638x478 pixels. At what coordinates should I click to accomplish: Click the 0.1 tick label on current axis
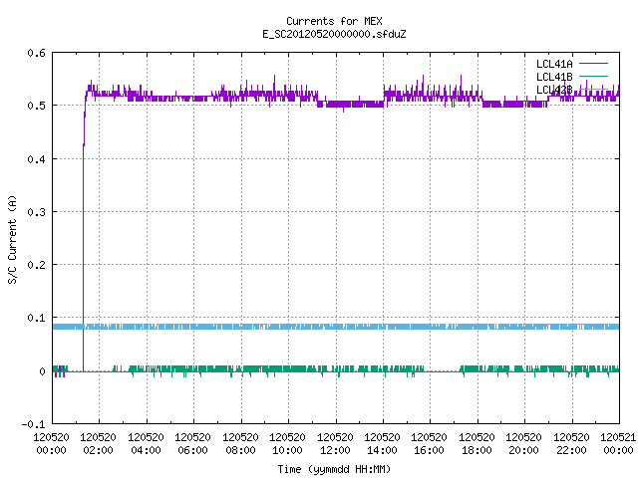pos(36,318)
